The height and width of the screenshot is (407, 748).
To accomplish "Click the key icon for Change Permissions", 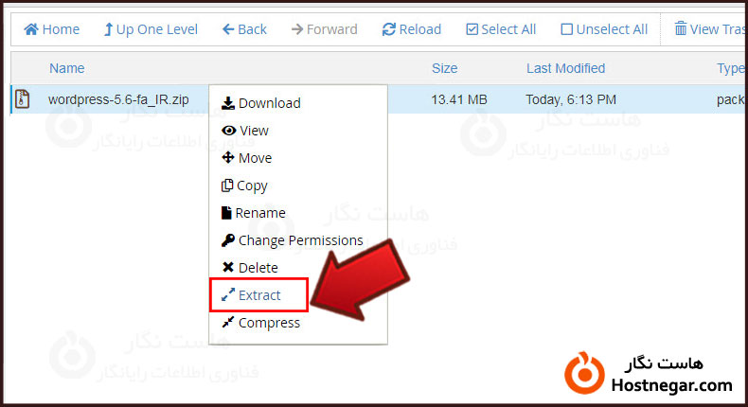I will click(x=228, y=240).
